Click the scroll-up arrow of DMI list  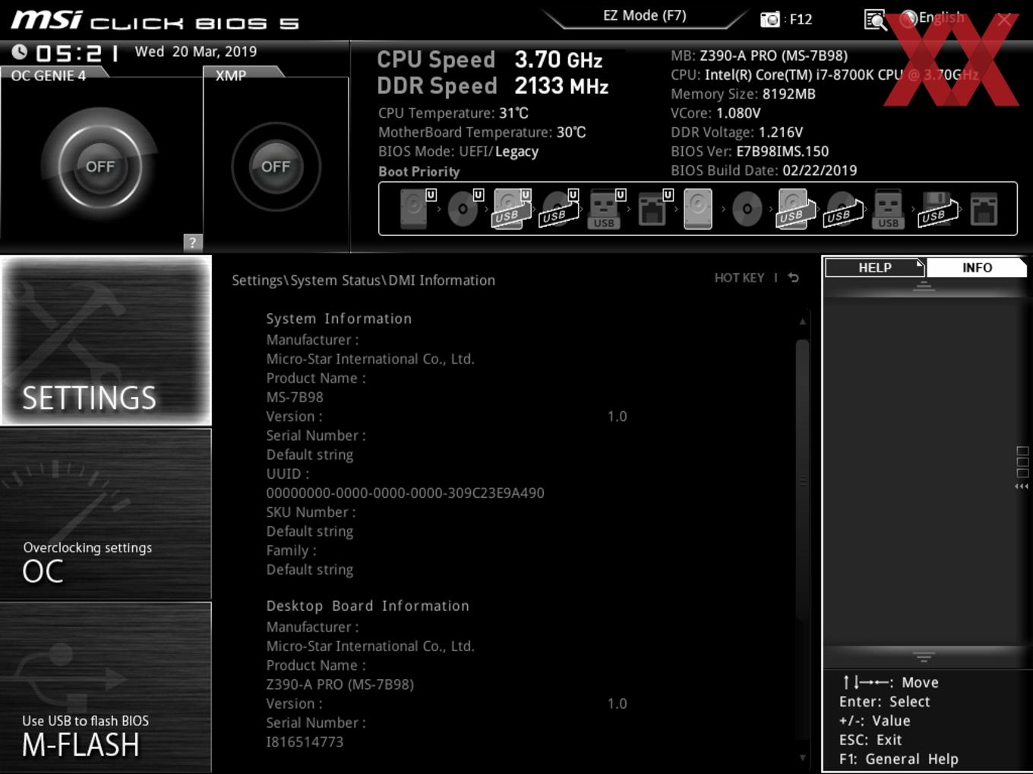coord(802,322)
